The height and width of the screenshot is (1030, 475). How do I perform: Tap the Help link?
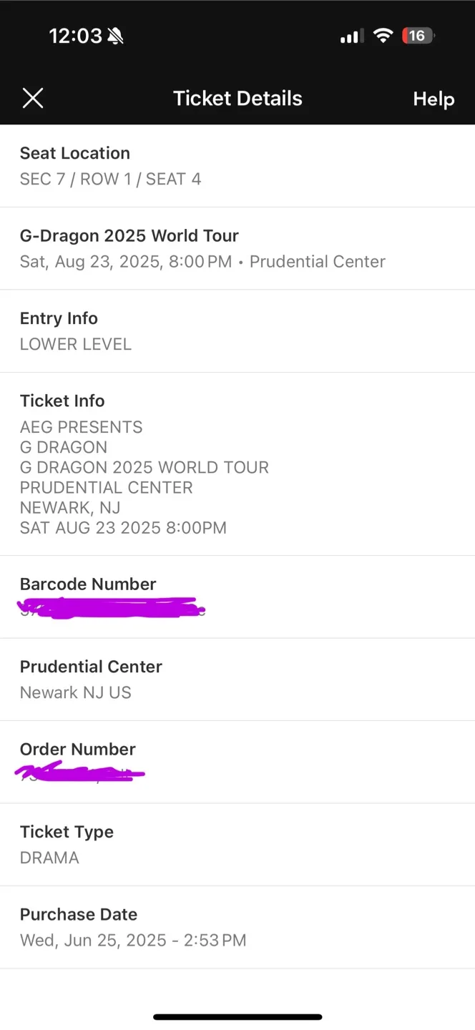pyautogui.click(x=434, y=99)
